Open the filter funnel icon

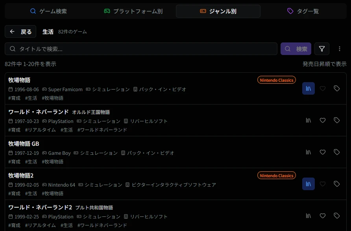[x=321, y=49]
